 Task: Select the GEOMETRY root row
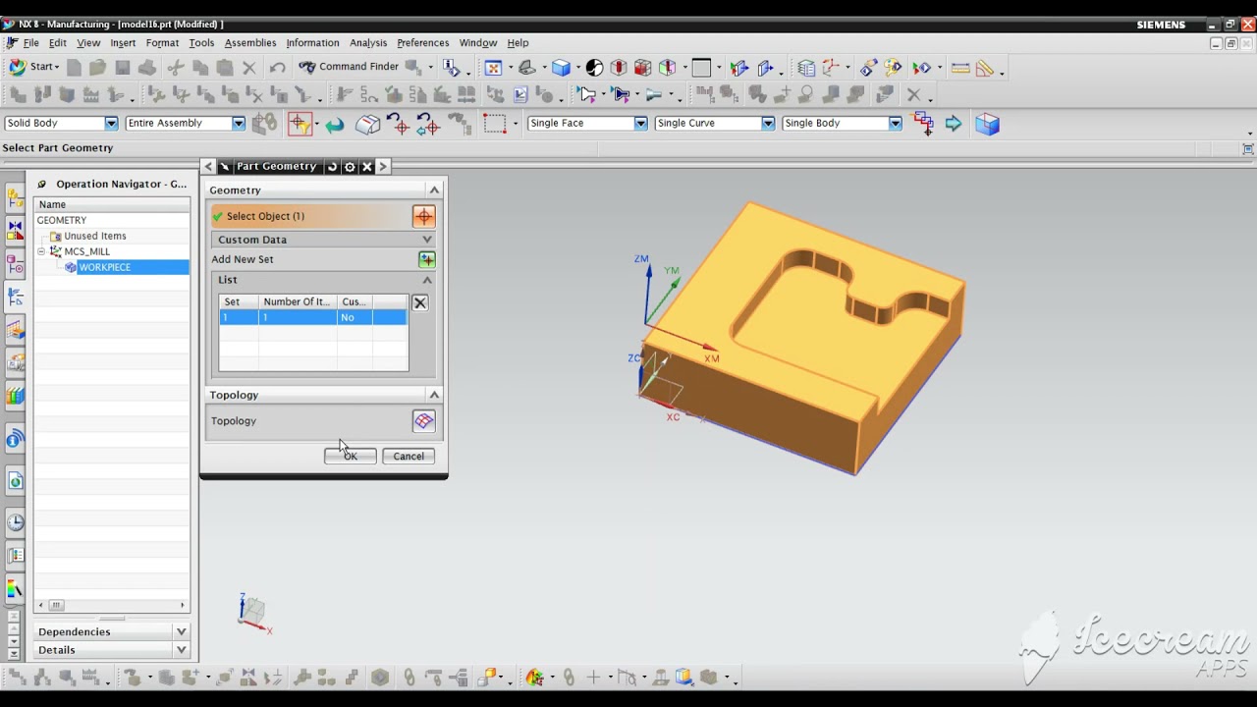point(62,220)
